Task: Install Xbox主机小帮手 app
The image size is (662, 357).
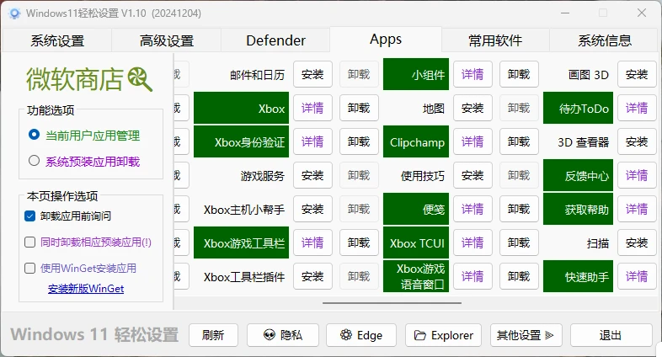Action: tap(312, 210)
